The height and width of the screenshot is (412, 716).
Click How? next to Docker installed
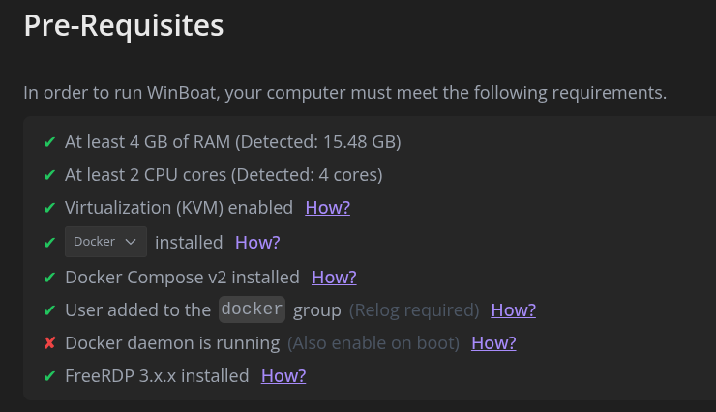click(257, 242)
